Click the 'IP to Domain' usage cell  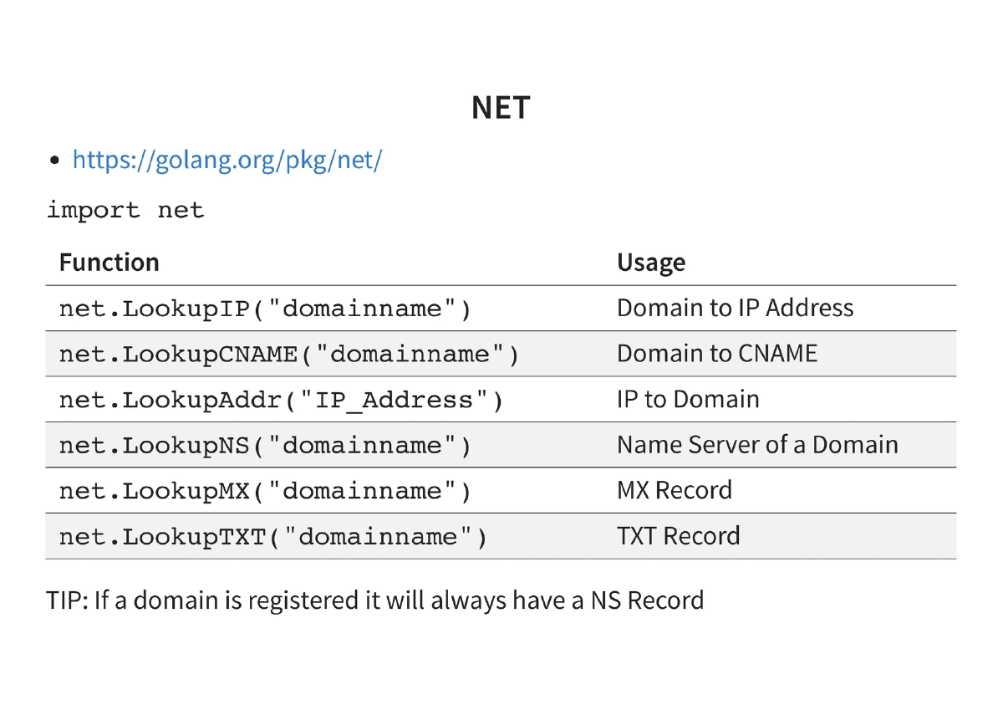[688, 399]
